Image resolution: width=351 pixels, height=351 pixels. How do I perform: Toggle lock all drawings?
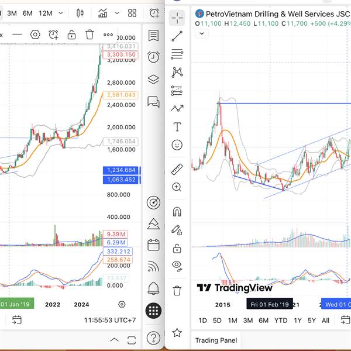coord(177,248)
